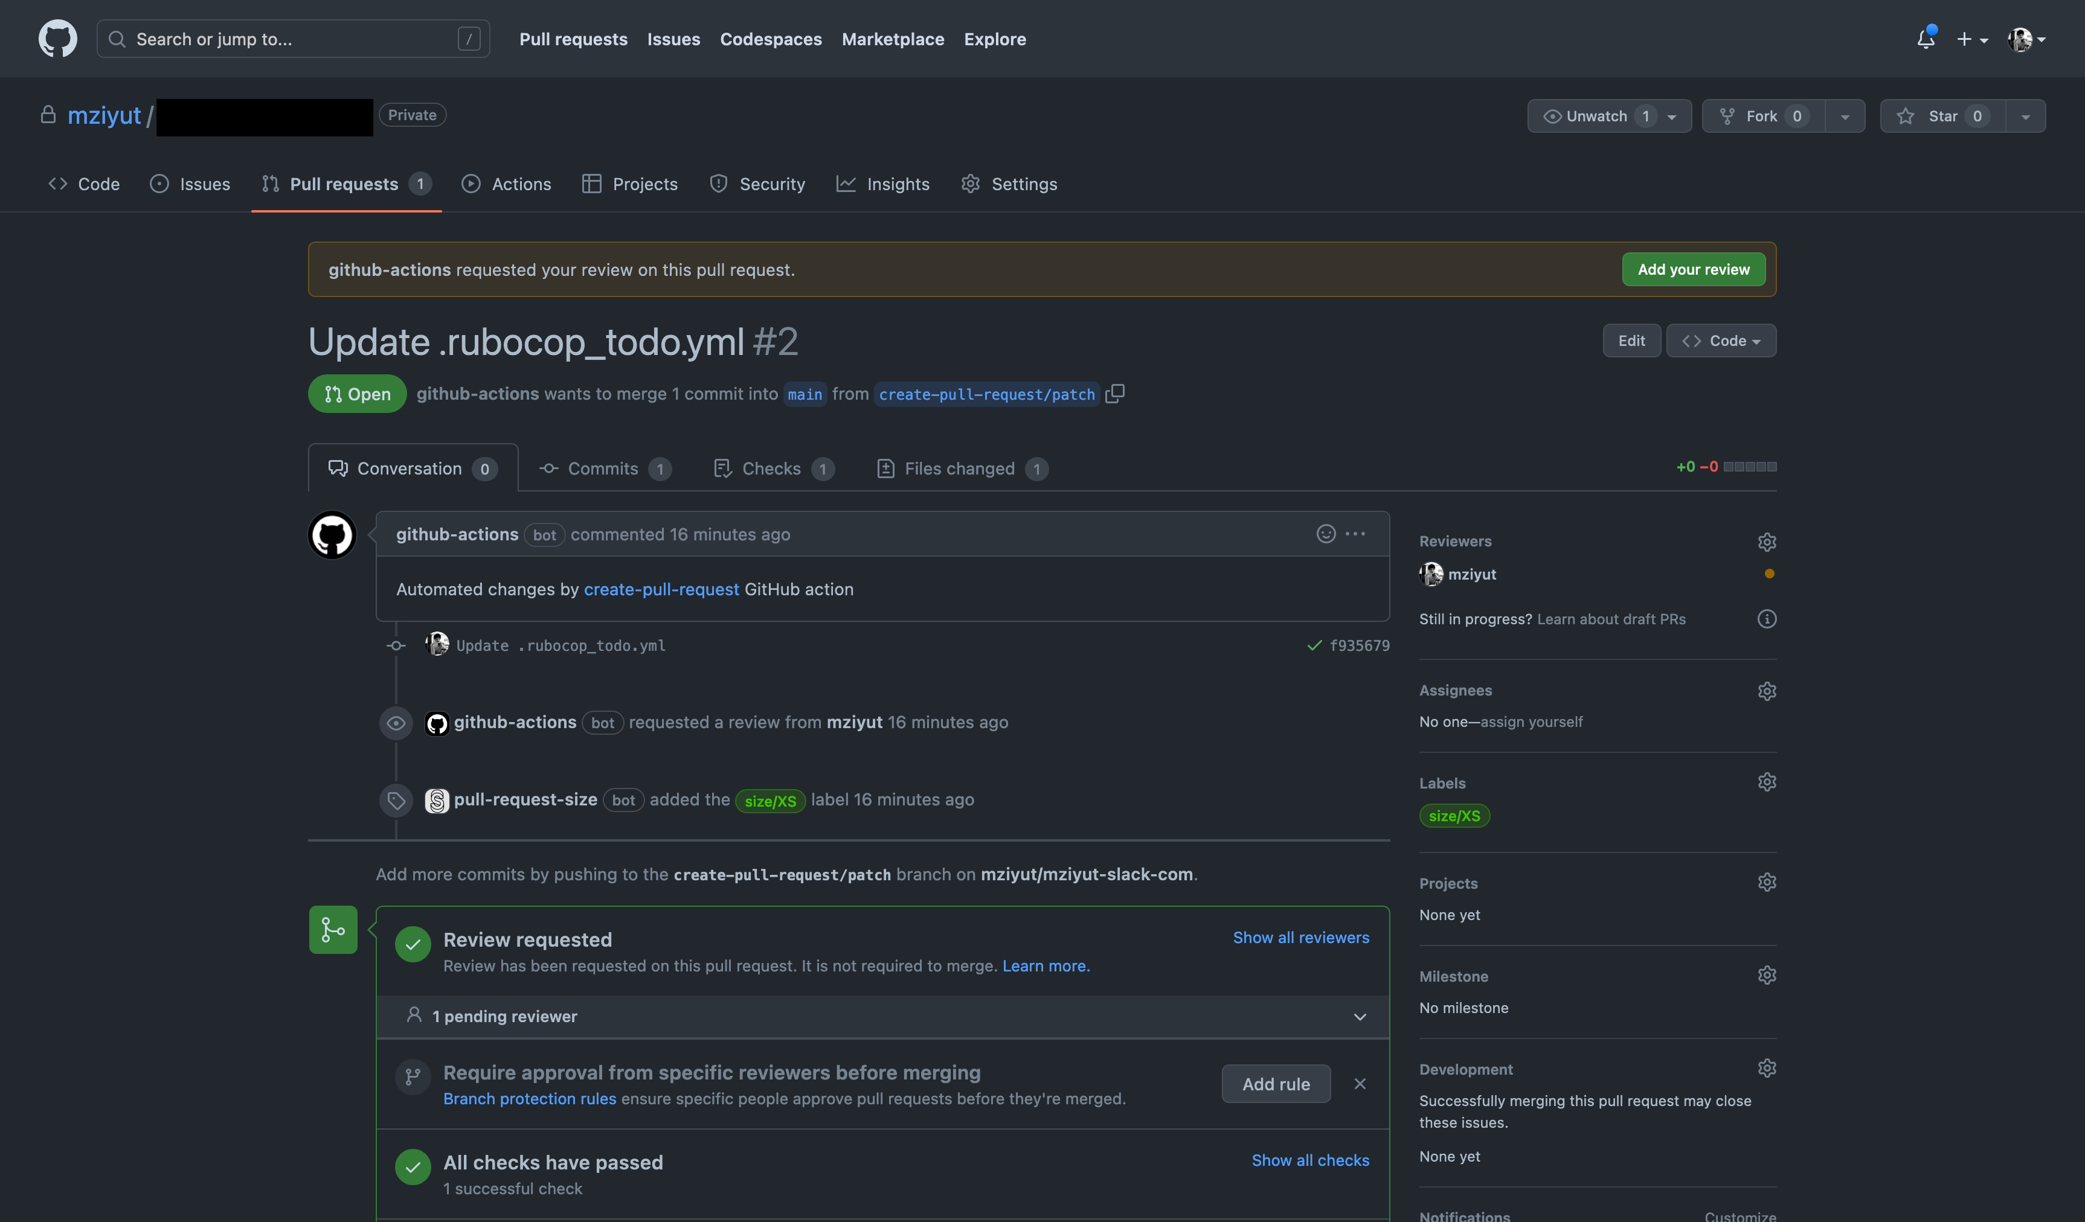Screen dimensions: 2085x1222
Task: Open Pull requests in top navigation
Action: tap(573, 39)
